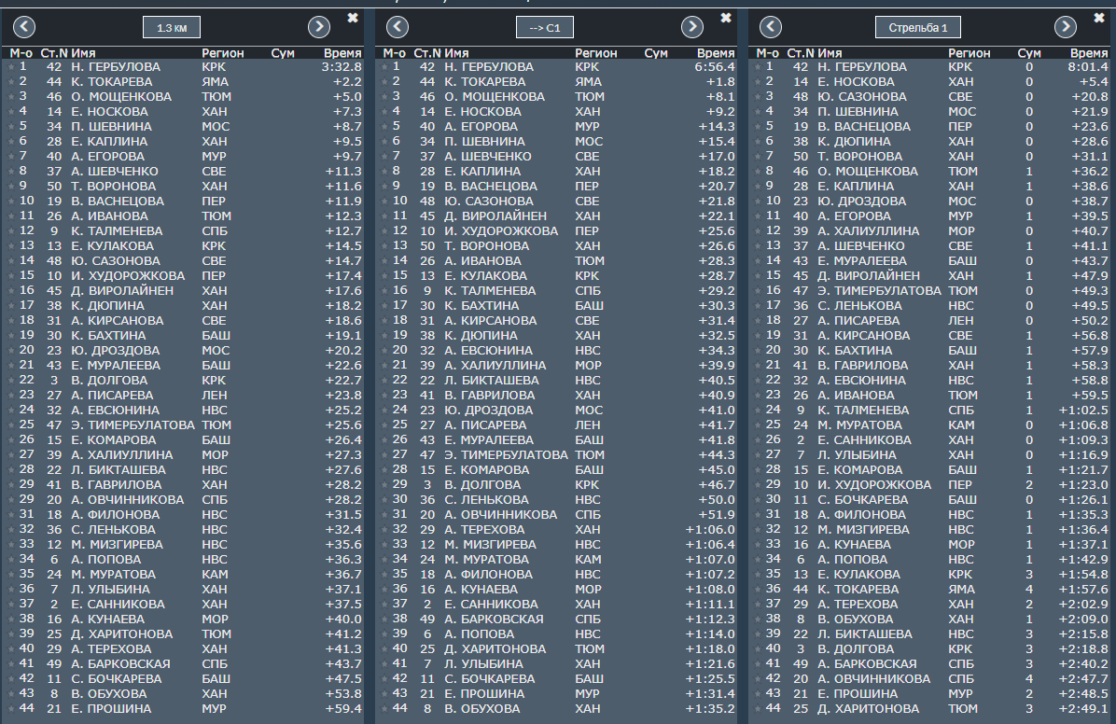Select А. ОВЧИННИКОВА row in 1.3 км panel
This screenshot has height=724, width=1116.
(185, 500)
